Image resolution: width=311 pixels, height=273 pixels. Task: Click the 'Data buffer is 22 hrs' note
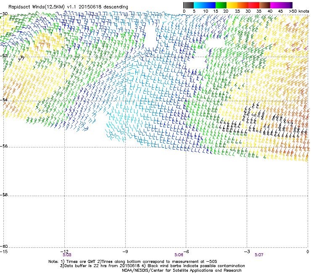point(152,266)
